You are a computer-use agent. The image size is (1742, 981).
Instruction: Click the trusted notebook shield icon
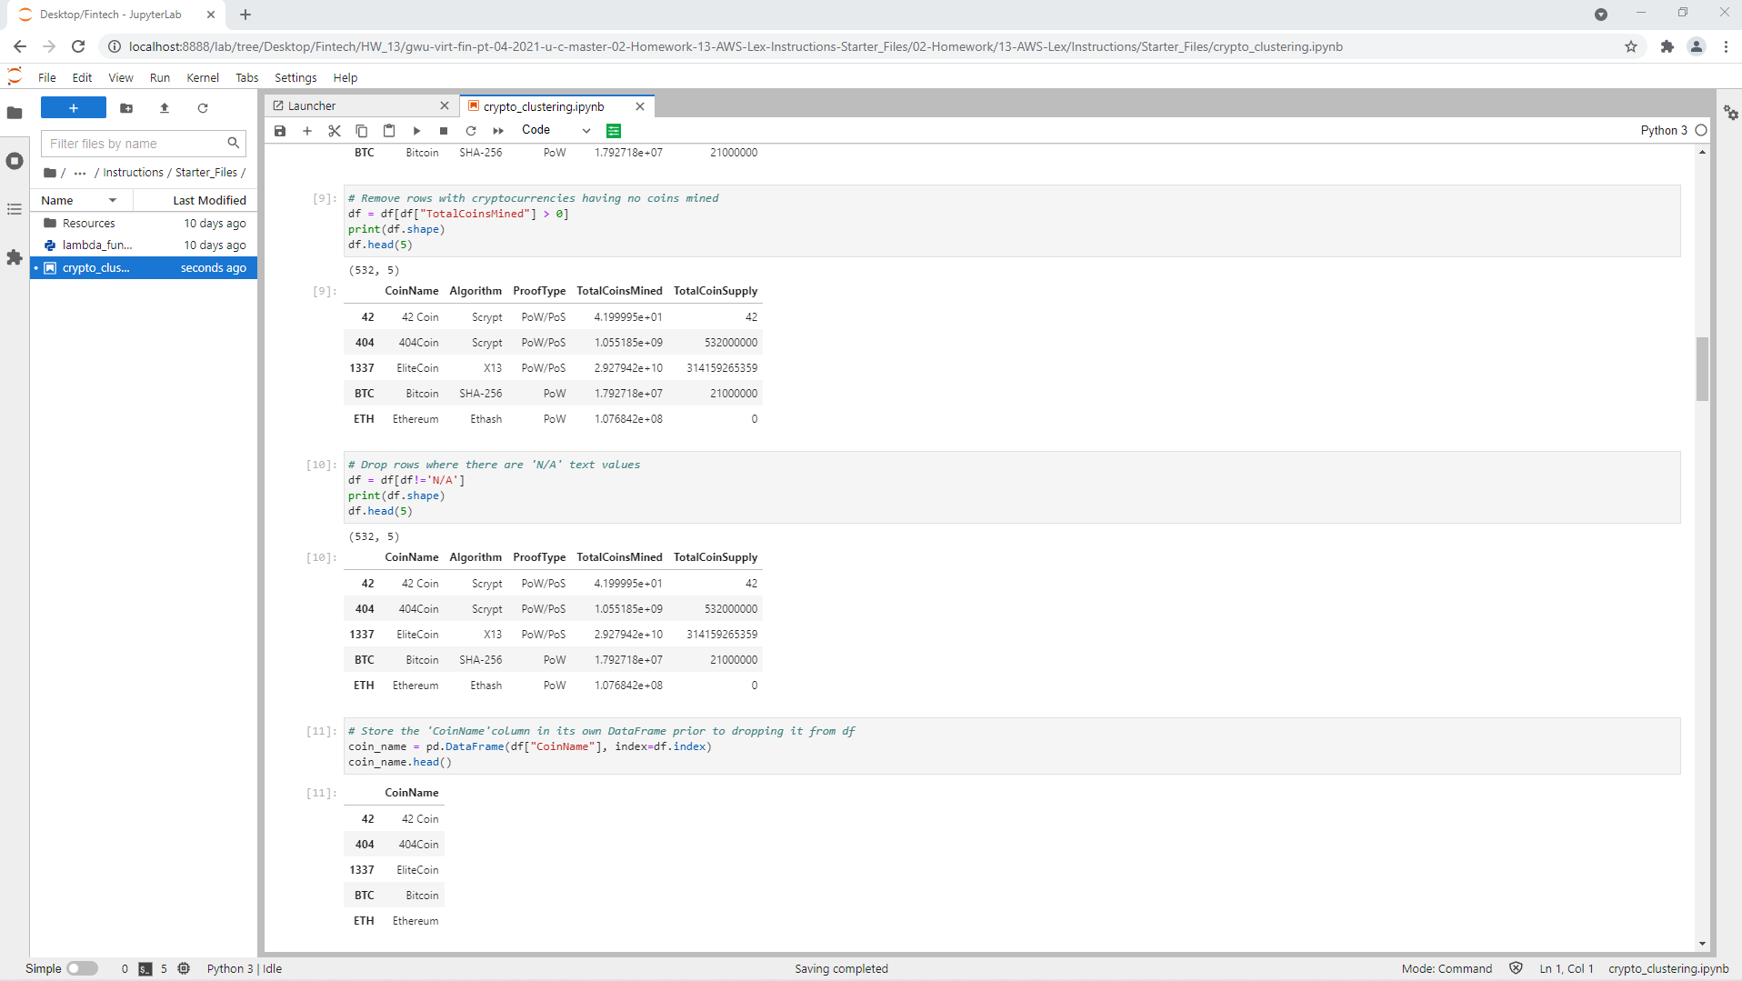click(1516, 968)
